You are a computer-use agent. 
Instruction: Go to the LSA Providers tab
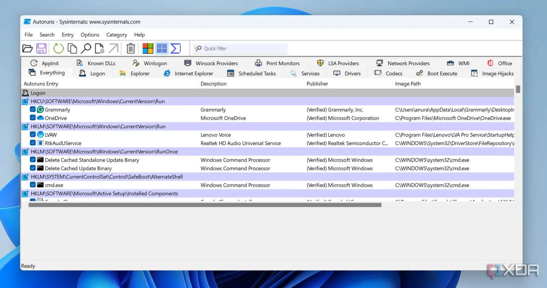338,63
